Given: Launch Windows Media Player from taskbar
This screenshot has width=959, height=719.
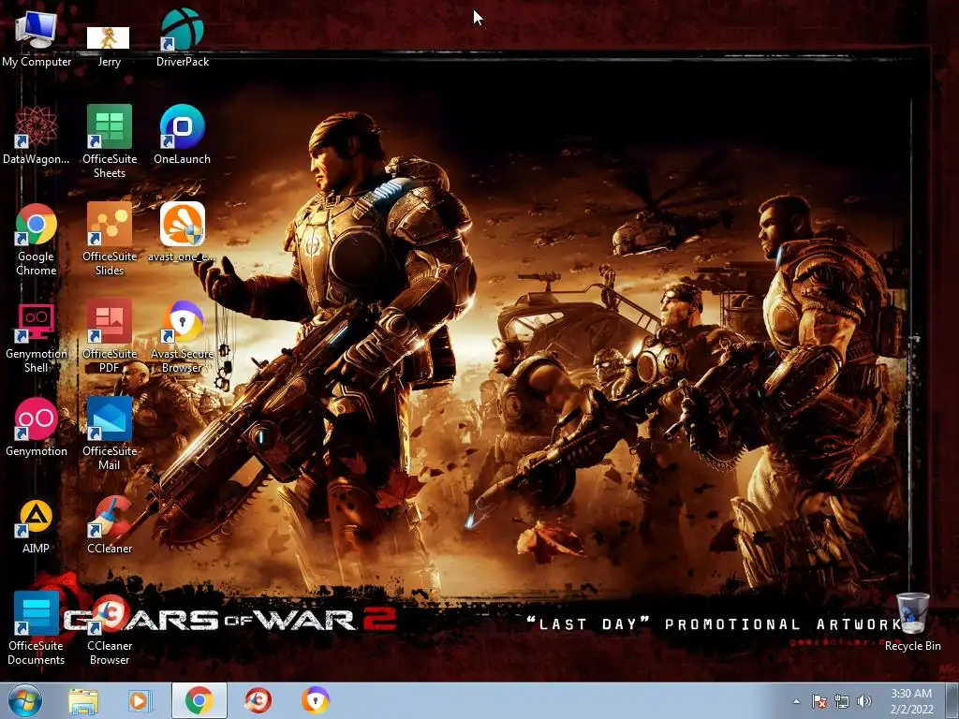Looking at the screenshot, I should click(140, 700).
